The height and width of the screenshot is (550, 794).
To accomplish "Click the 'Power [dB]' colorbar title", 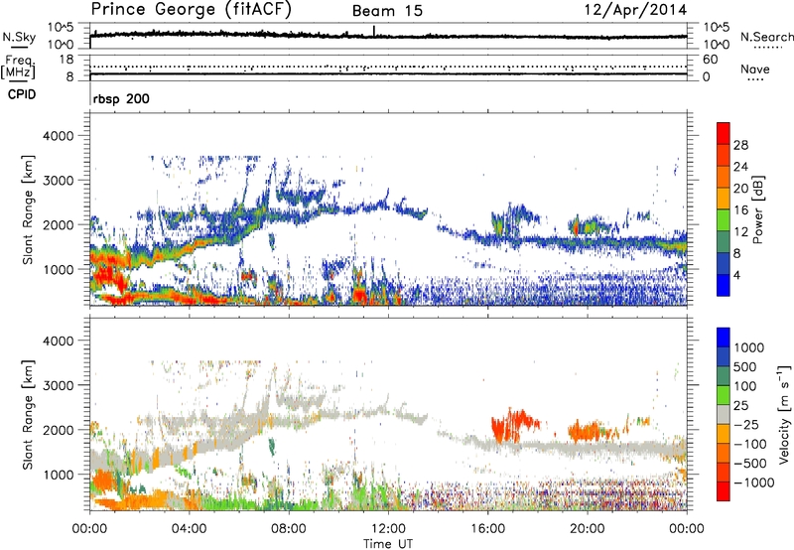I will (x=757, y=209).
